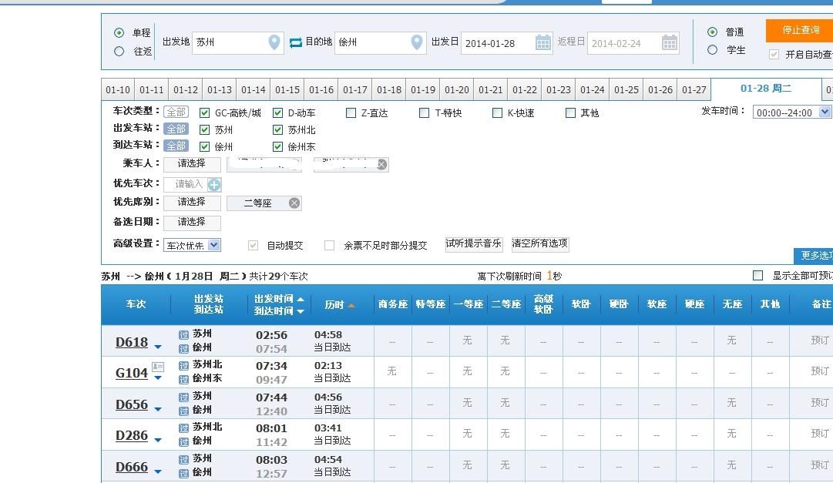Switch to 01-27 date tab

(x=694, y=90)
